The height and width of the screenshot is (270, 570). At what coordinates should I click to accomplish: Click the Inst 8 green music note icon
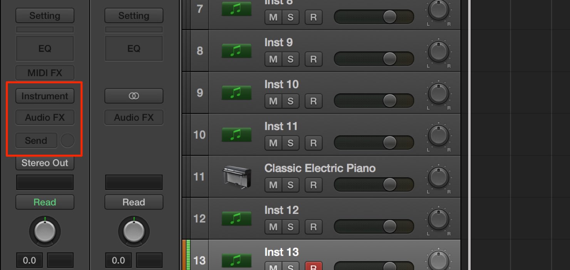coord(236,9)
